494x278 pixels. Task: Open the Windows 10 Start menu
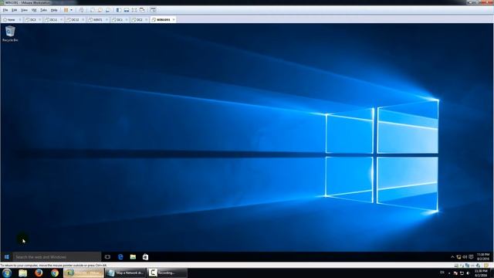7,257
